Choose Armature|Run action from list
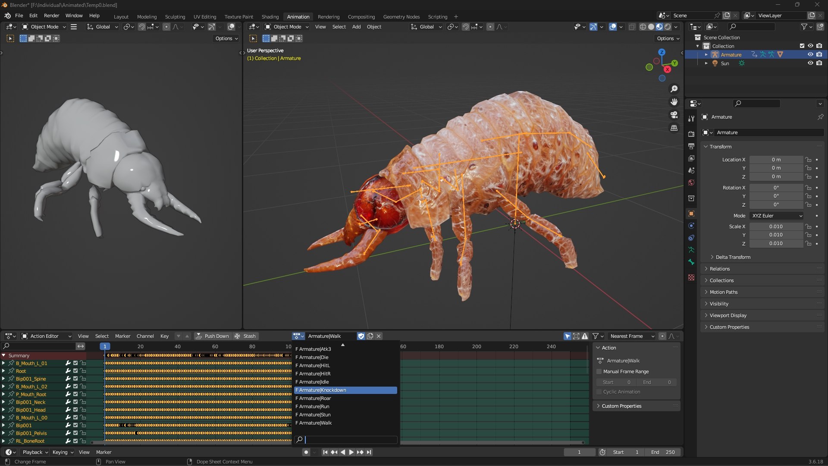The width and height of the screenshot is (828, 466). click(x=345, y=406)
